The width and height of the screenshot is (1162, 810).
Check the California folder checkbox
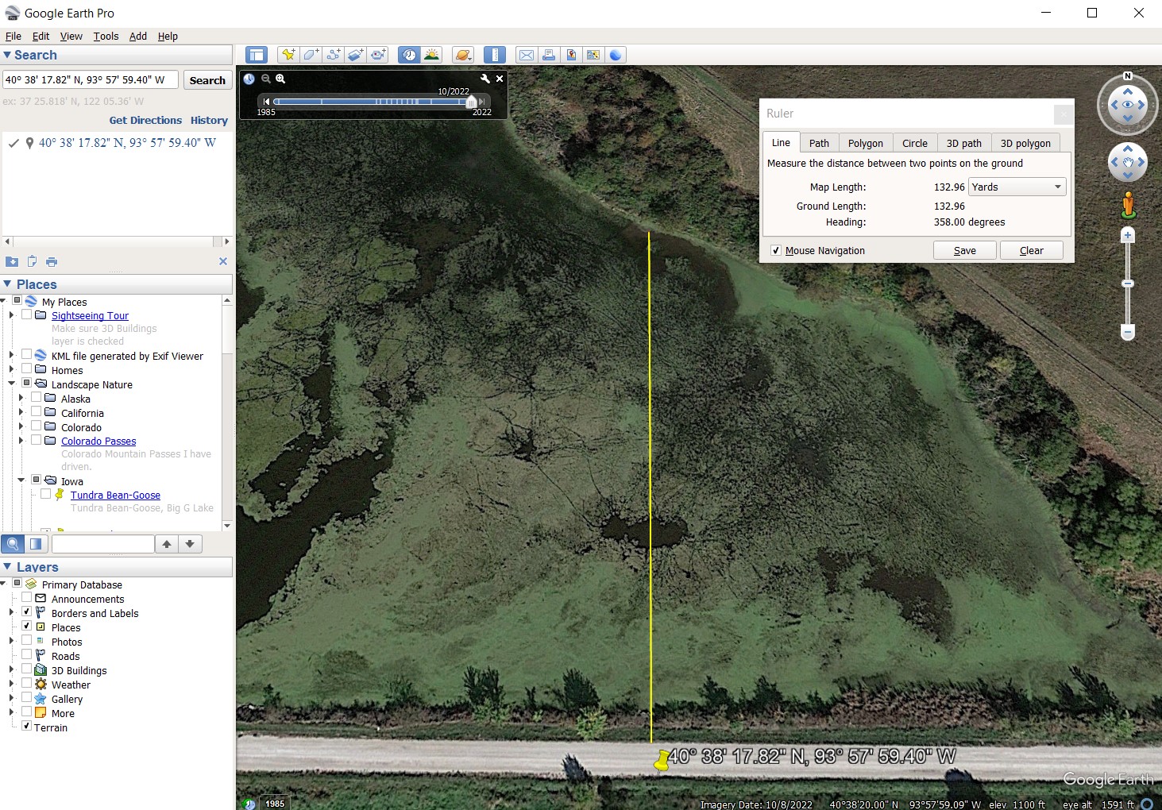(36, 412)
